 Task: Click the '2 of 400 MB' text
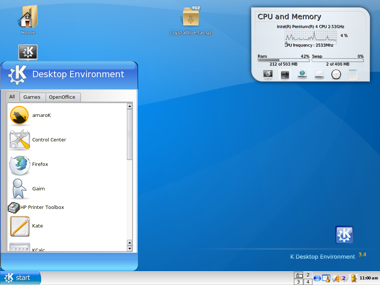tap(338, 64)
